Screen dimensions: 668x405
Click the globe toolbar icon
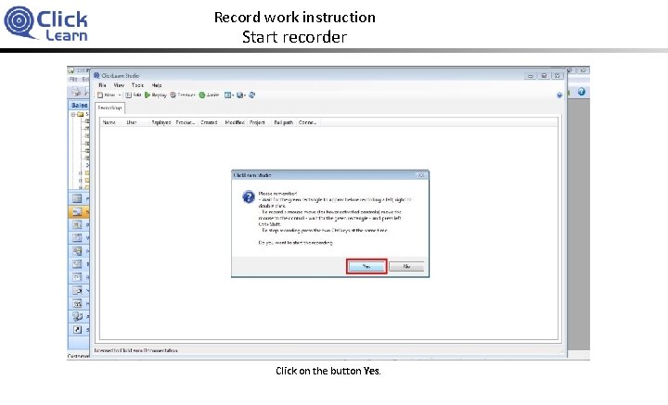[x=240, y=95]
